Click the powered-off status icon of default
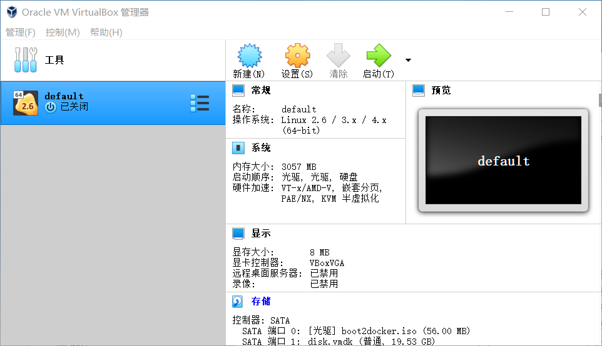 (x=50, y=107)
